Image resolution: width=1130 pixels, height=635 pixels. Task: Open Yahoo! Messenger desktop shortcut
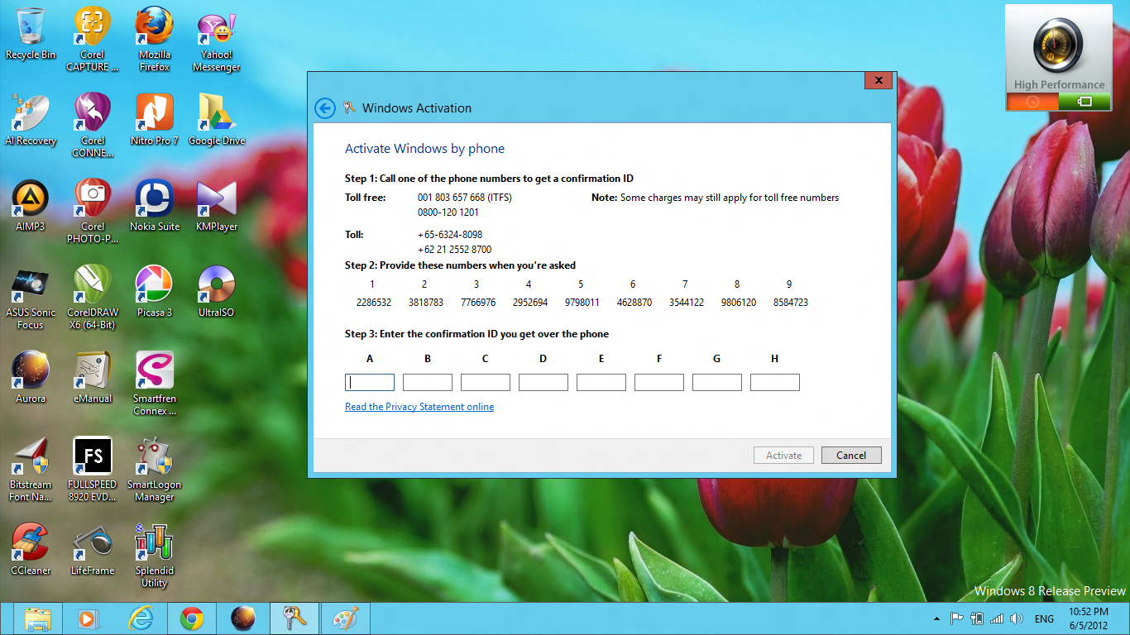point(217,40)
